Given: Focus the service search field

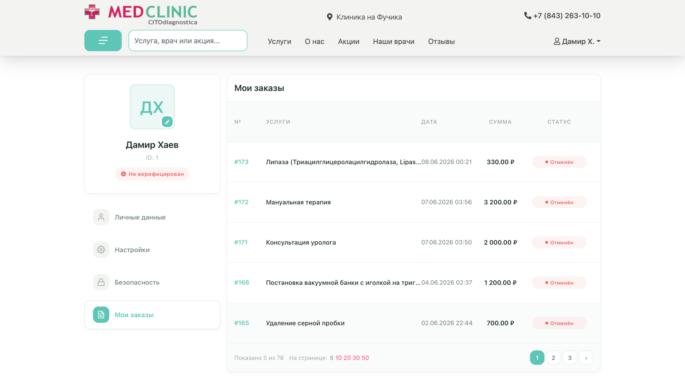Looking at the screenshot, I should pos(188,41).
